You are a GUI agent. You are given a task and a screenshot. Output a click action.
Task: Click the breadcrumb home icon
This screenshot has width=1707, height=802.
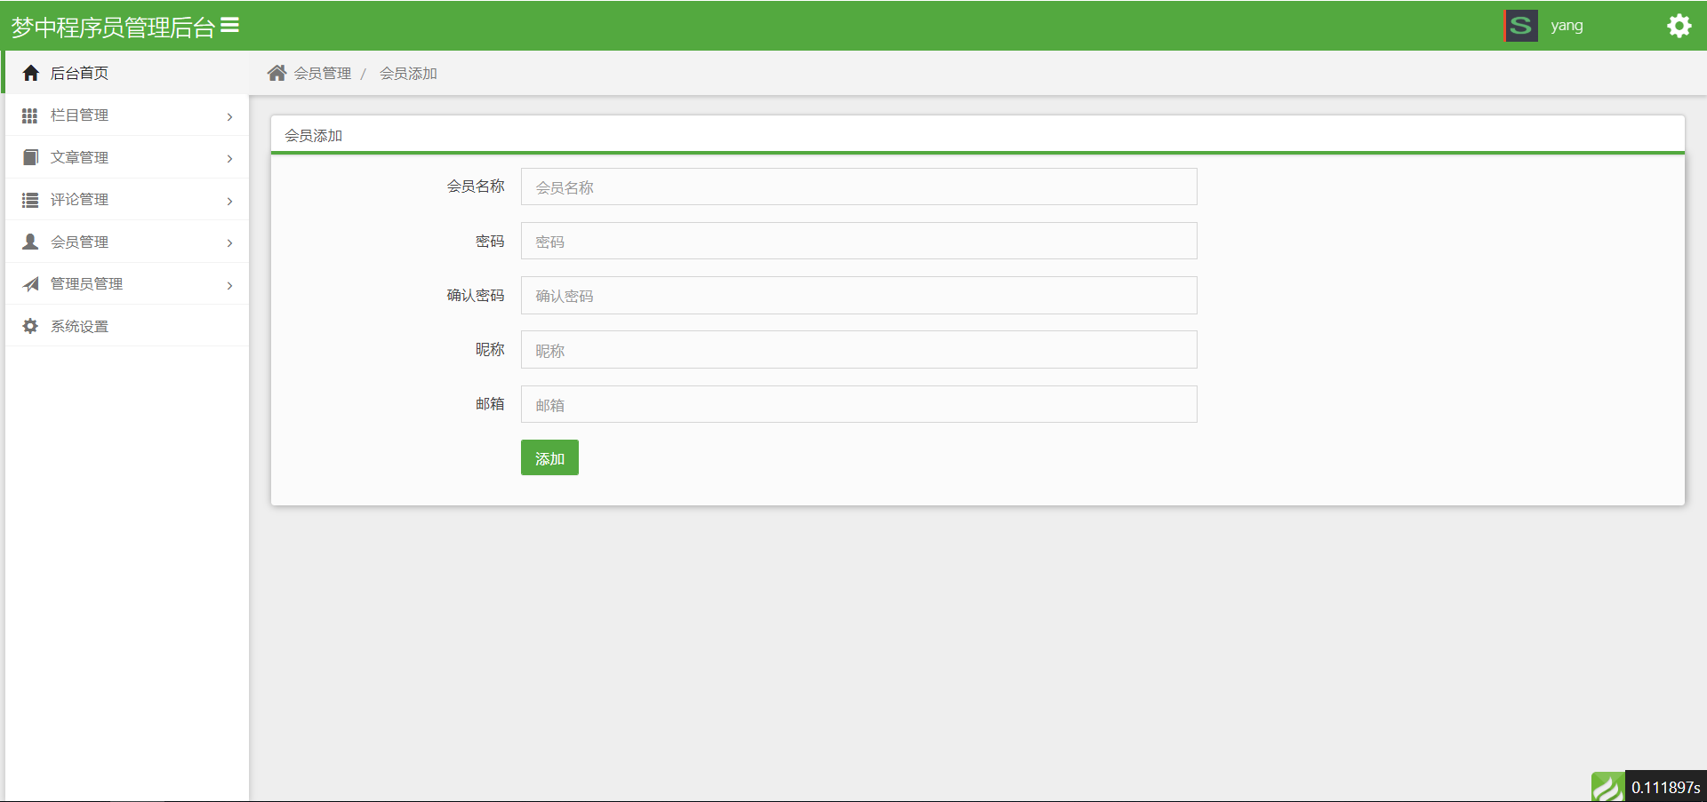click(x=276, y=73)
